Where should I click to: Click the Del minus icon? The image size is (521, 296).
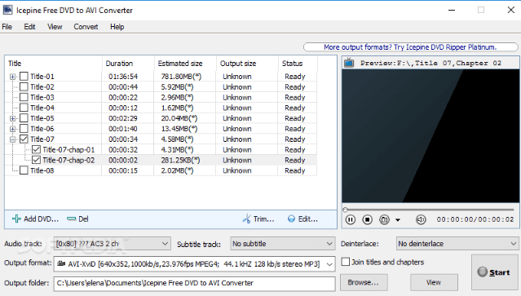(71, 219)
